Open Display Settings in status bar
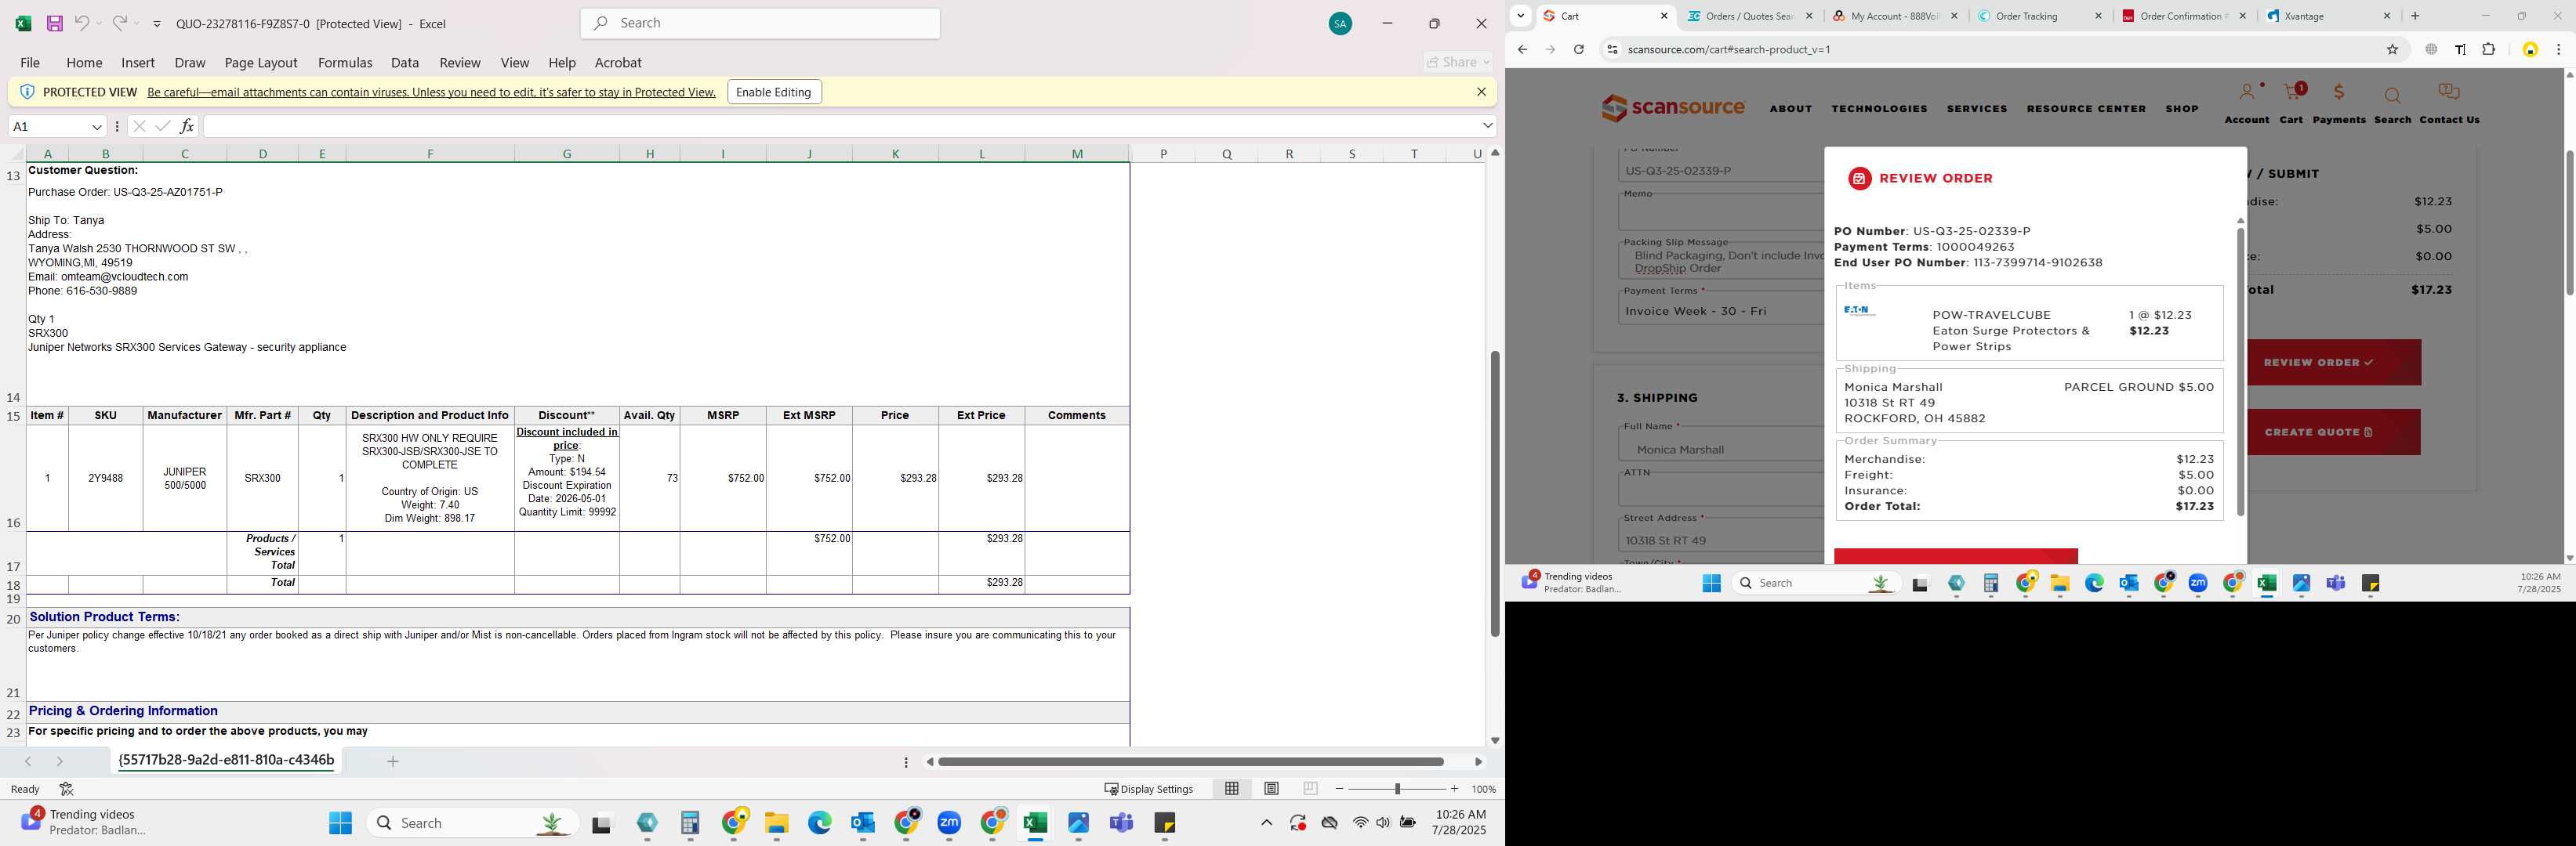The width and height of the screenshot is (2576, 846). point(1148,789)
